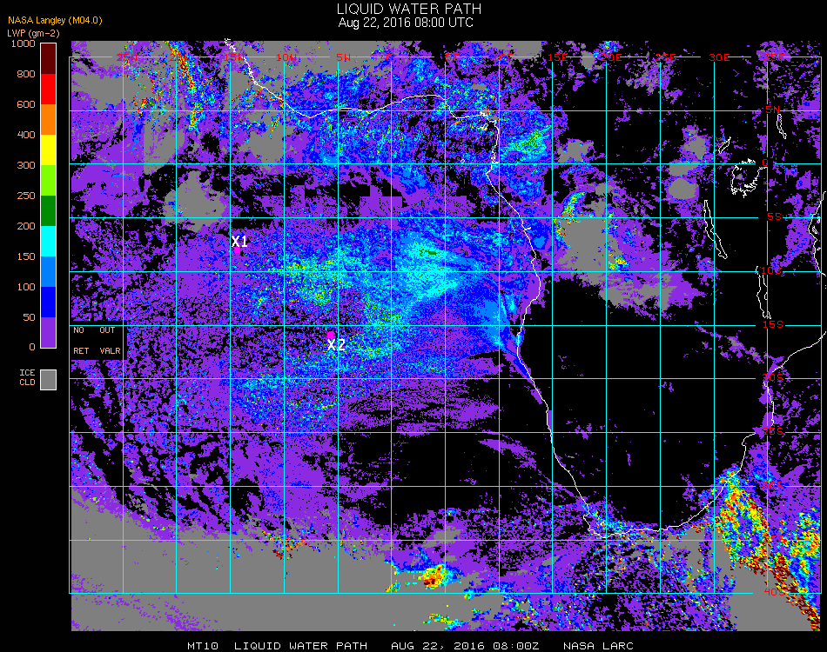Click the 30E longitude label
Image resolution: width=827 pixels, height=652 pixels.
click(x=719, y=57)
